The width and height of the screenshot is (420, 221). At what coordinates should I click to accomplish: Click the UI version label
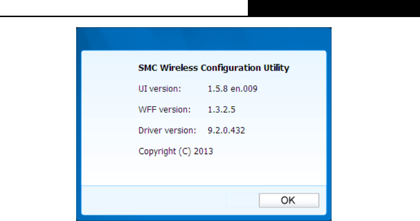[x=160, y=89]
